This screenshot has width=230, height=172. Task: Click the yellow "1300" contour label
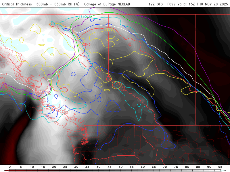[109, 30]
